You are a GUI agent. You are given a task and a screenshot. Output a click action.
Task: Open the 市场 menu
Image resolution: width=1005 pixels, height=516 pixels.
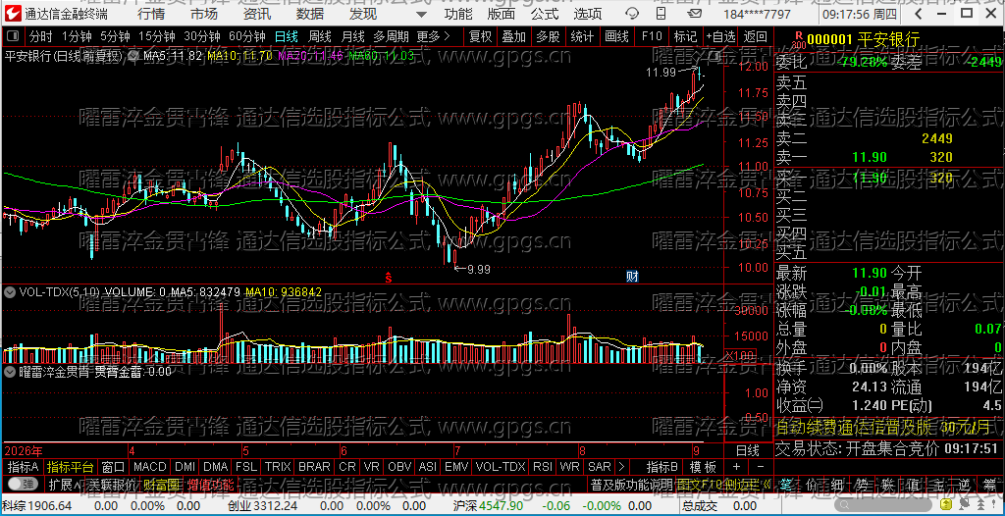click(x=204, y=14)
